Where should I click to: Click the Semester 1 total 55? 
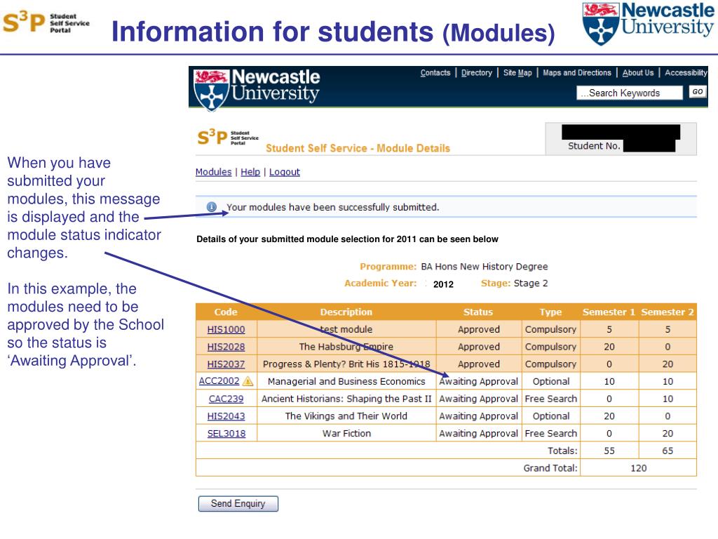point(609,451)
